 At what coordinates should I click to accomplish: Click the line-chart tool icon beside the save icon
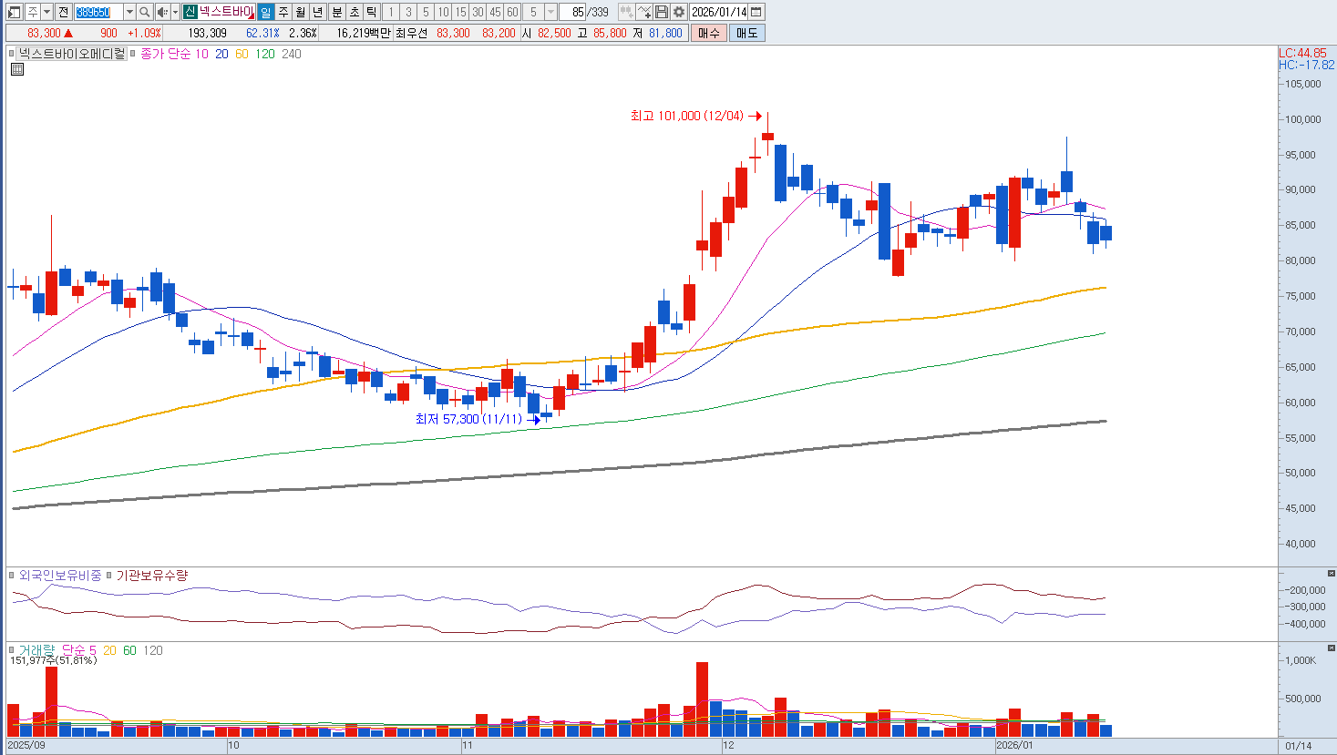[x=644, y=12]
